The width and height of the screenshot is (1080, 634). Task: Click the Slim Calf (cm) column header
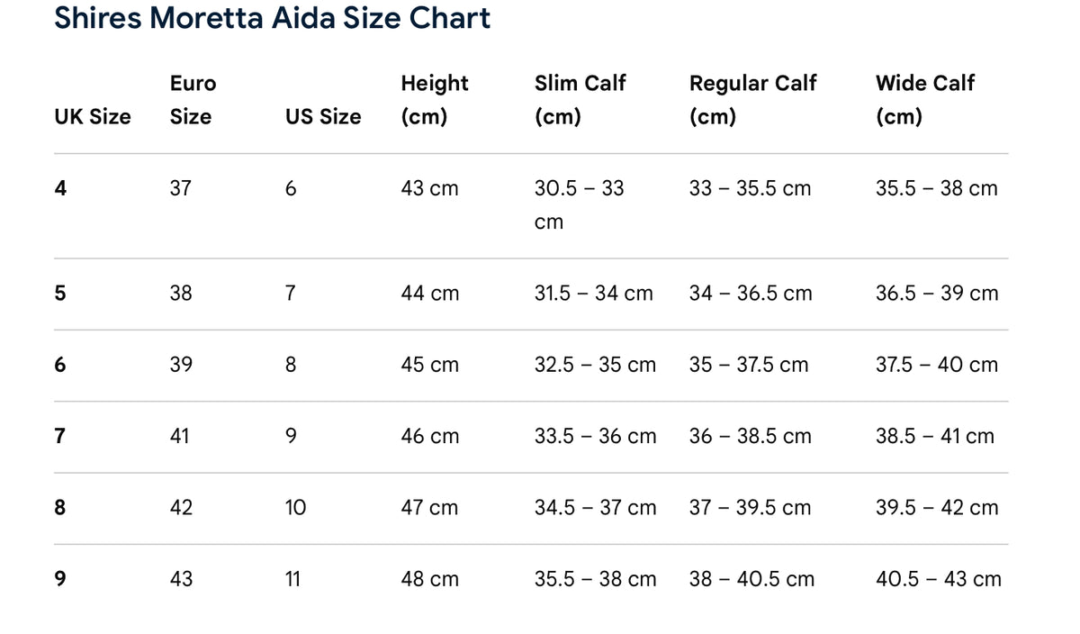coord(580,100)
